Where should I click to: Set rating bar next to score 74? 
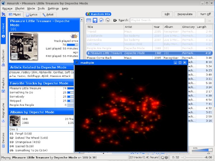coord(72,45)
